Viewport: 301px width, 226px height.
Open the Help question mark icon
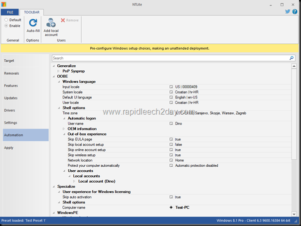click(295, 11)
